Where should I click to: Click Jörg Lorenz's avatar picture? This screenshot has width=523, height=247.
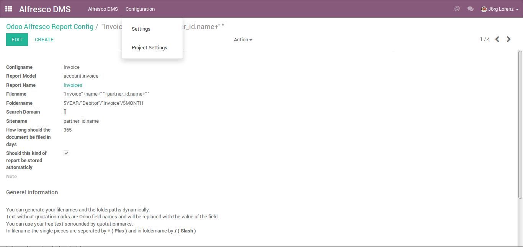[x=484, y=9]
